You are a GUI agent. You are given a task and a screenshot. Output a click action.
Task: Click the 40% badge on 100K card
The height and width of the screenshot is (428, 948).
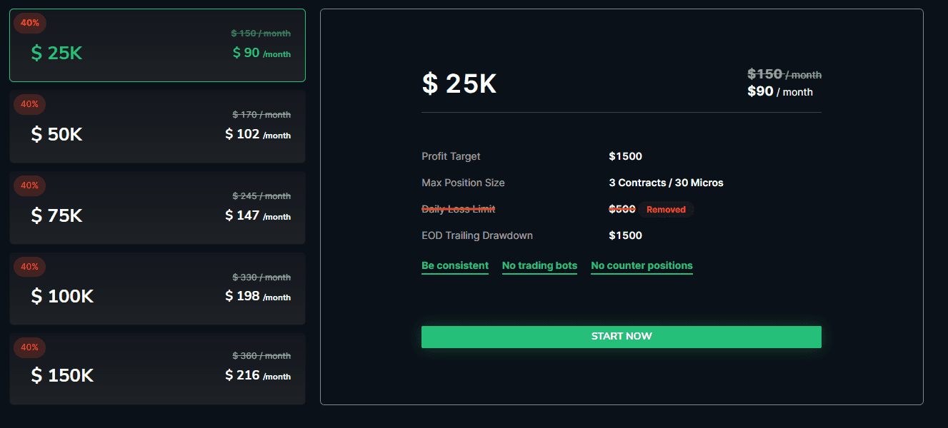point(30,267)
